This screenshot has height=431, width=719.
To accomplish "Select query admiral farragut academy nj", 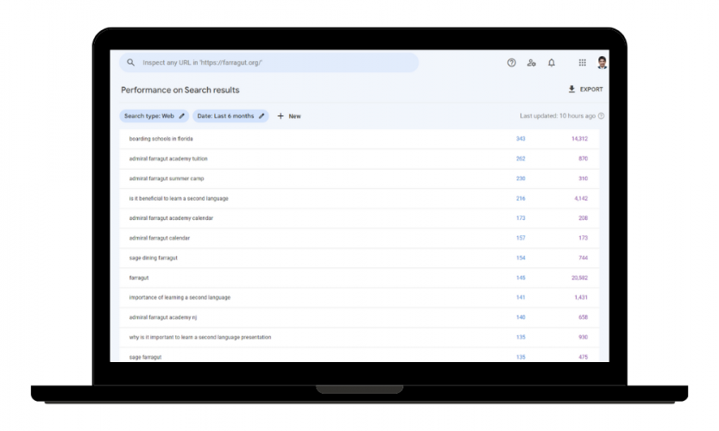I will [x=163, y=317].
